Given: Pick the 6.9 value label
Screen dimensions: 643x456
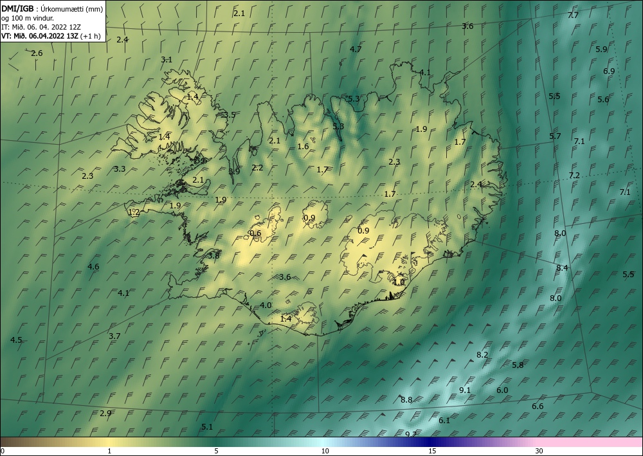Looking at the screenshot, I should [x=609, y=71].
